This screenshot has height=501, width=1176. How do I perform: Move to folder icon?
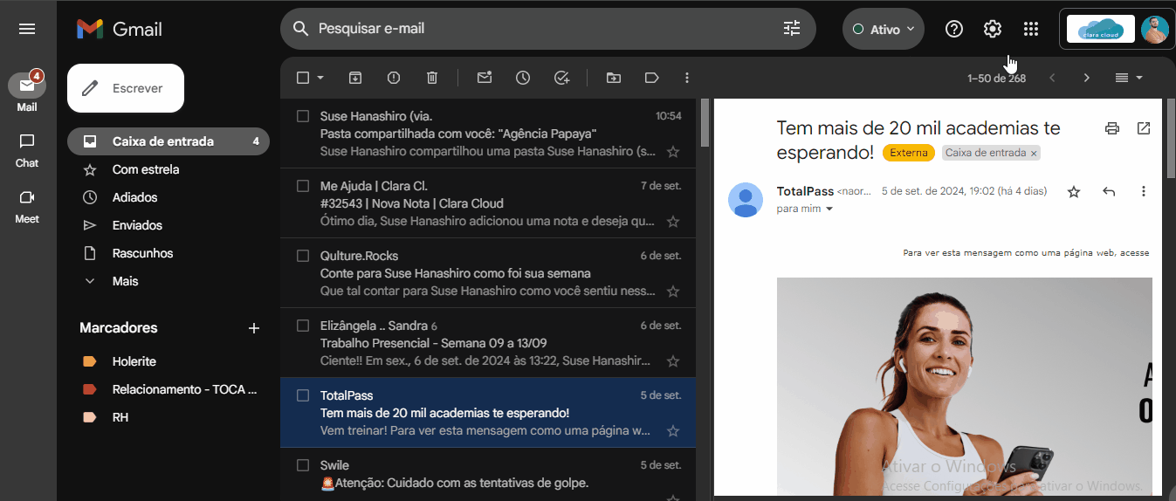[x=614, y=78]
